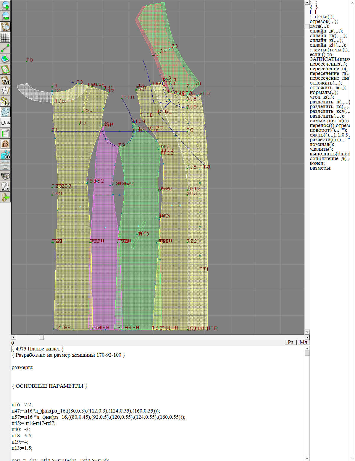This screenshot has width=355, height=461.
Task: Choose 'конец;' in the operator list
Action: click(x=317, y=163)
